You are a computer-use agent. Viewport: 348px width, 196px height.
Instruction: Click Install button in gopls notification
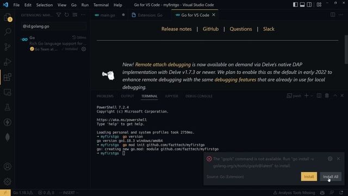[309, 176]
